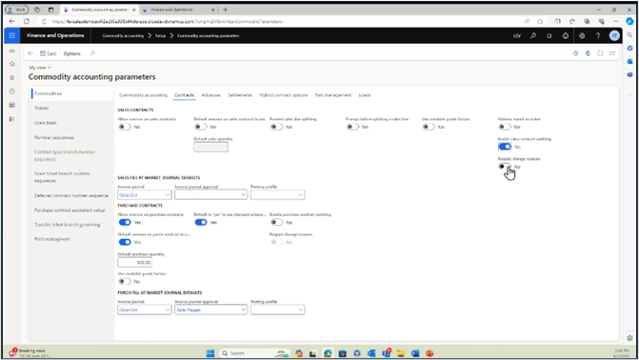Screen dimensions: 639x360
Task: Click the search magnifier in the top navigation bar
Action: (533, 36)
